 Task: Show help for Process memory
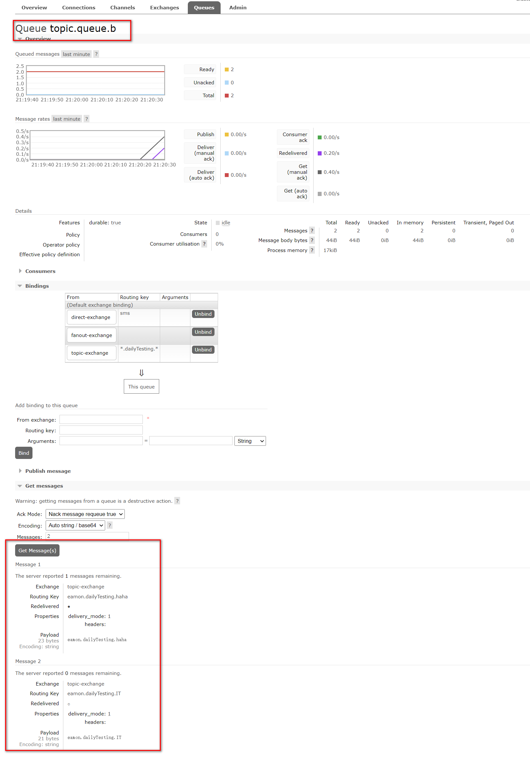312,250
